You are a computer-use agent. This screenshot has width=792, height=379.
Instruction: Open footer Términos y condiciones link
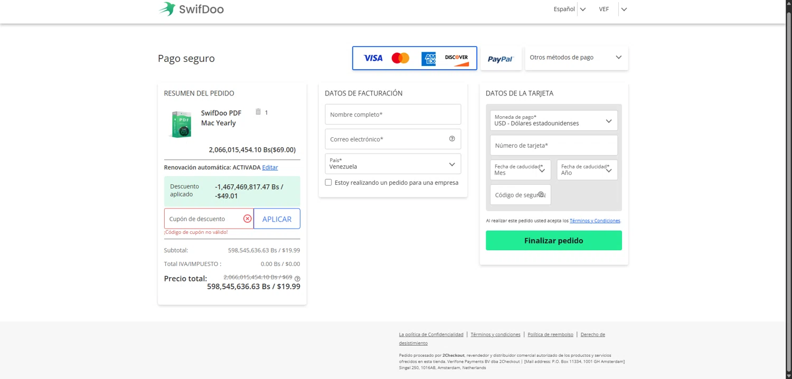coord(495,335)
